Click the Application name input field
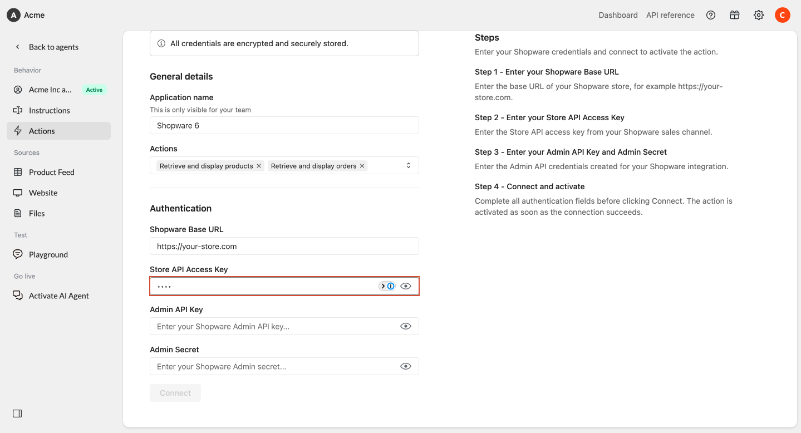Image resolution: width=801 pixels, height=433 pixels. coord(284,125)
